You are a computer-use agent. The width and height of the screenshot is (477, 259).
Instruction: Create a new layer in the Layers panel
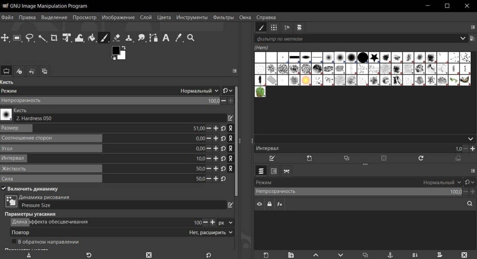pyautogui.click(x=266, y=255)
